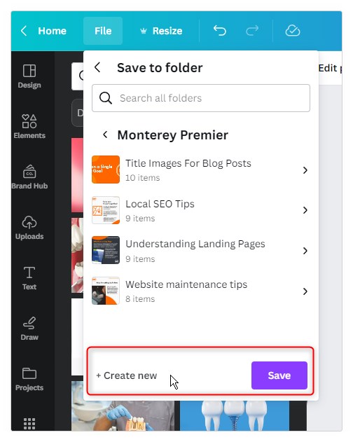Select the Text tool in sidebar
This screenshot has width=353, height=442.
[x=29, y=278]
